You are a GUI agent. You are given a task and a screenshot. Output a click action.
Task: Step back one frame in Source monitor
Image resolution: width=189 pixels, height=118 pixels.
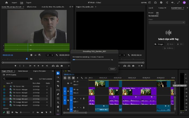[35, 66]
